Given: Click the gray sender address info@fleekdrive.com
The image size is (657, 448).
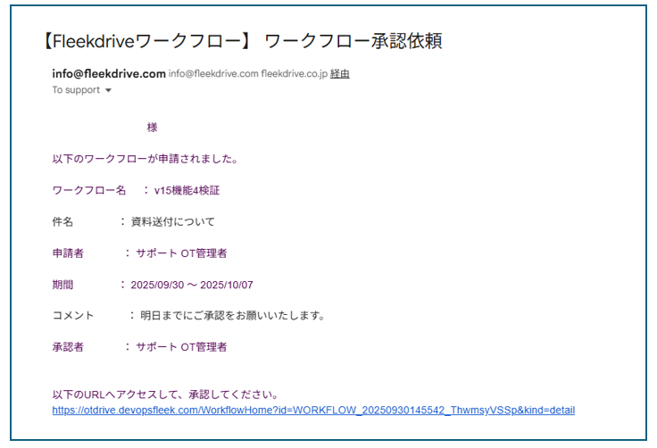Looking at the screenshot, I should [213, 74].
